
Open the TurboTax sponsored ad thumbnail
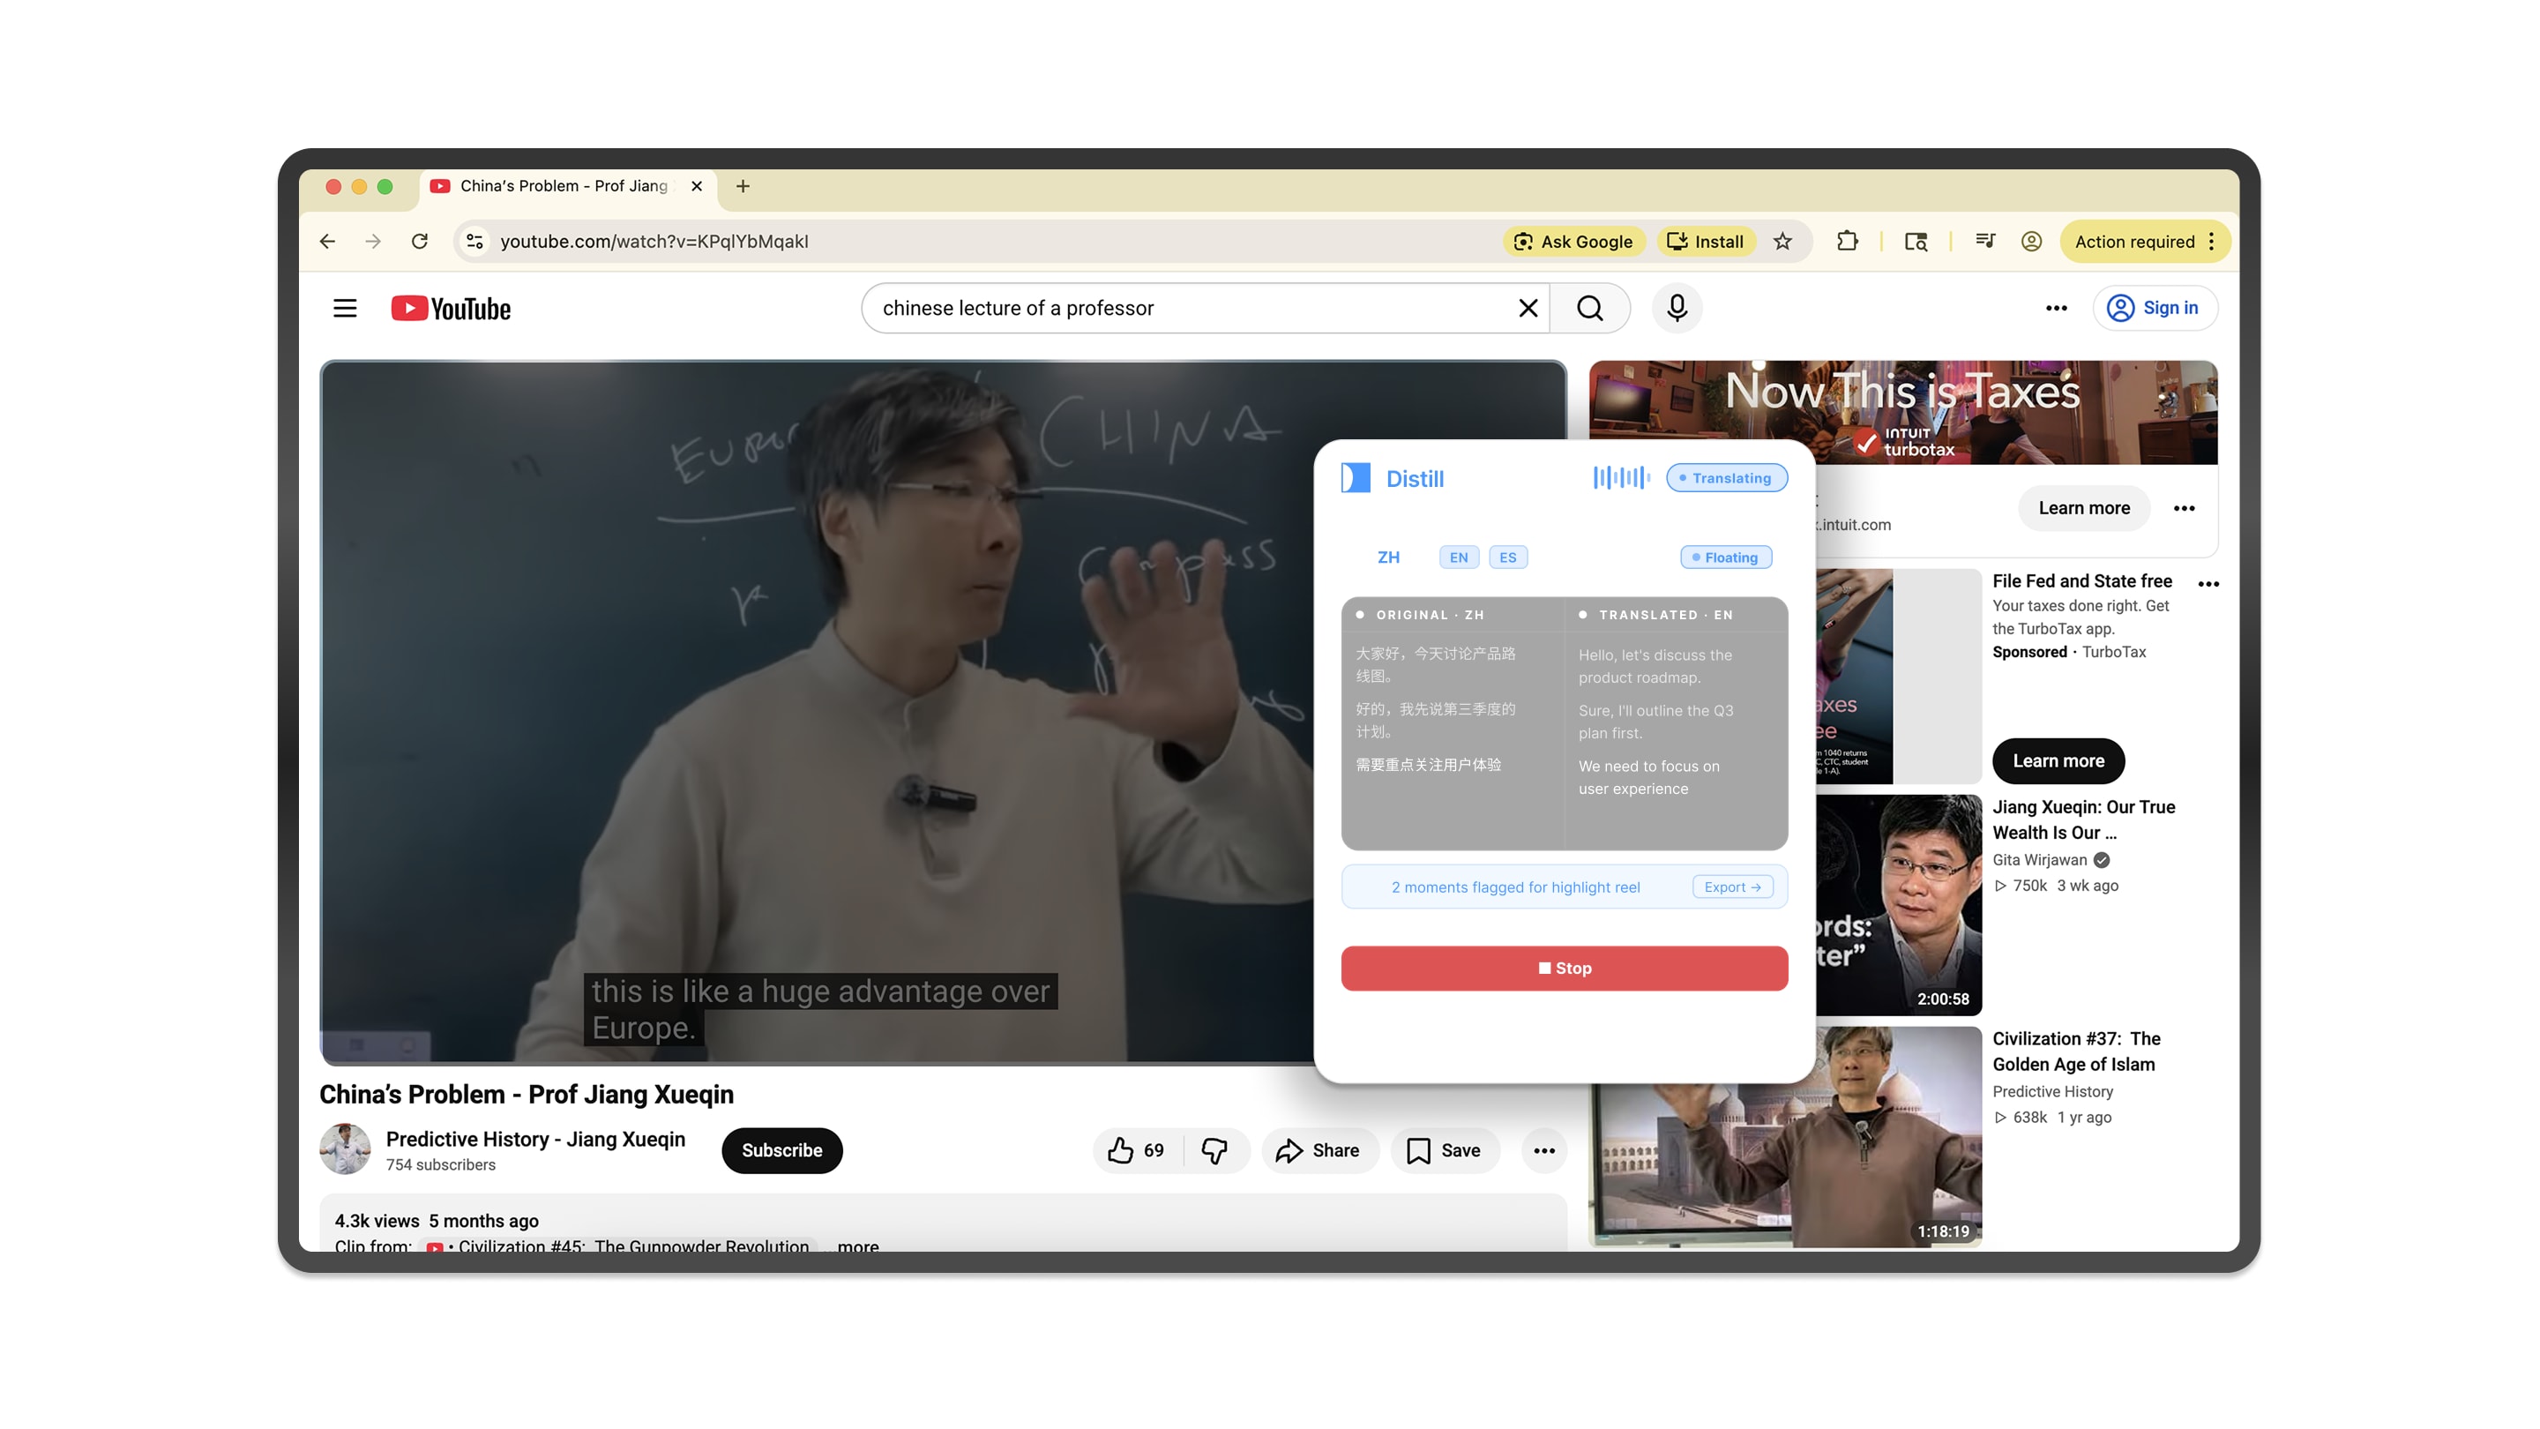pyautogui.click(x=1898, y=677)
